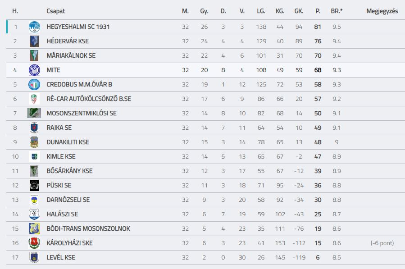Click the P. points column header

[318, 11]
